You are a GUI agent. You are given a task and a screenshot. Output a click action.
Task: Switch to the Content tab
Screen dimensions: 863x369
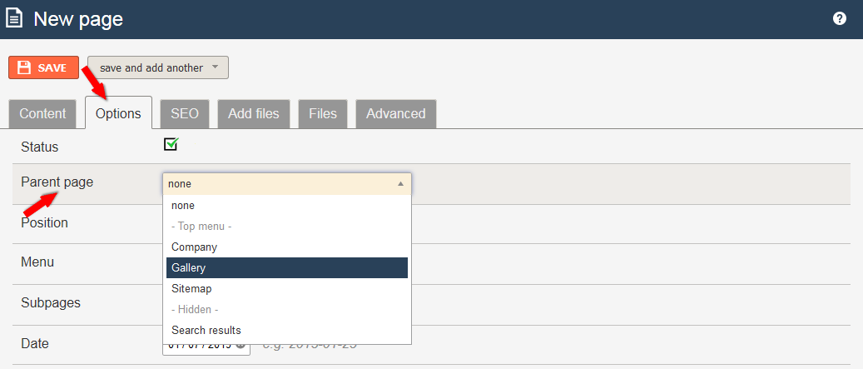pos(42,114)
